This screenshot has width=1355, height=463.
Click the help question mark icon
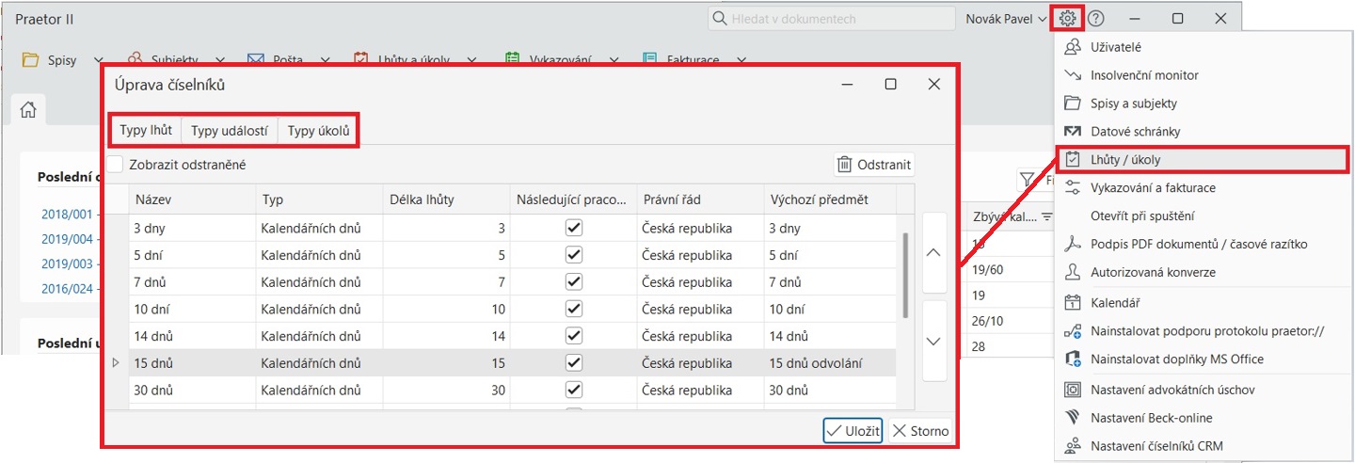point(1096,19)
